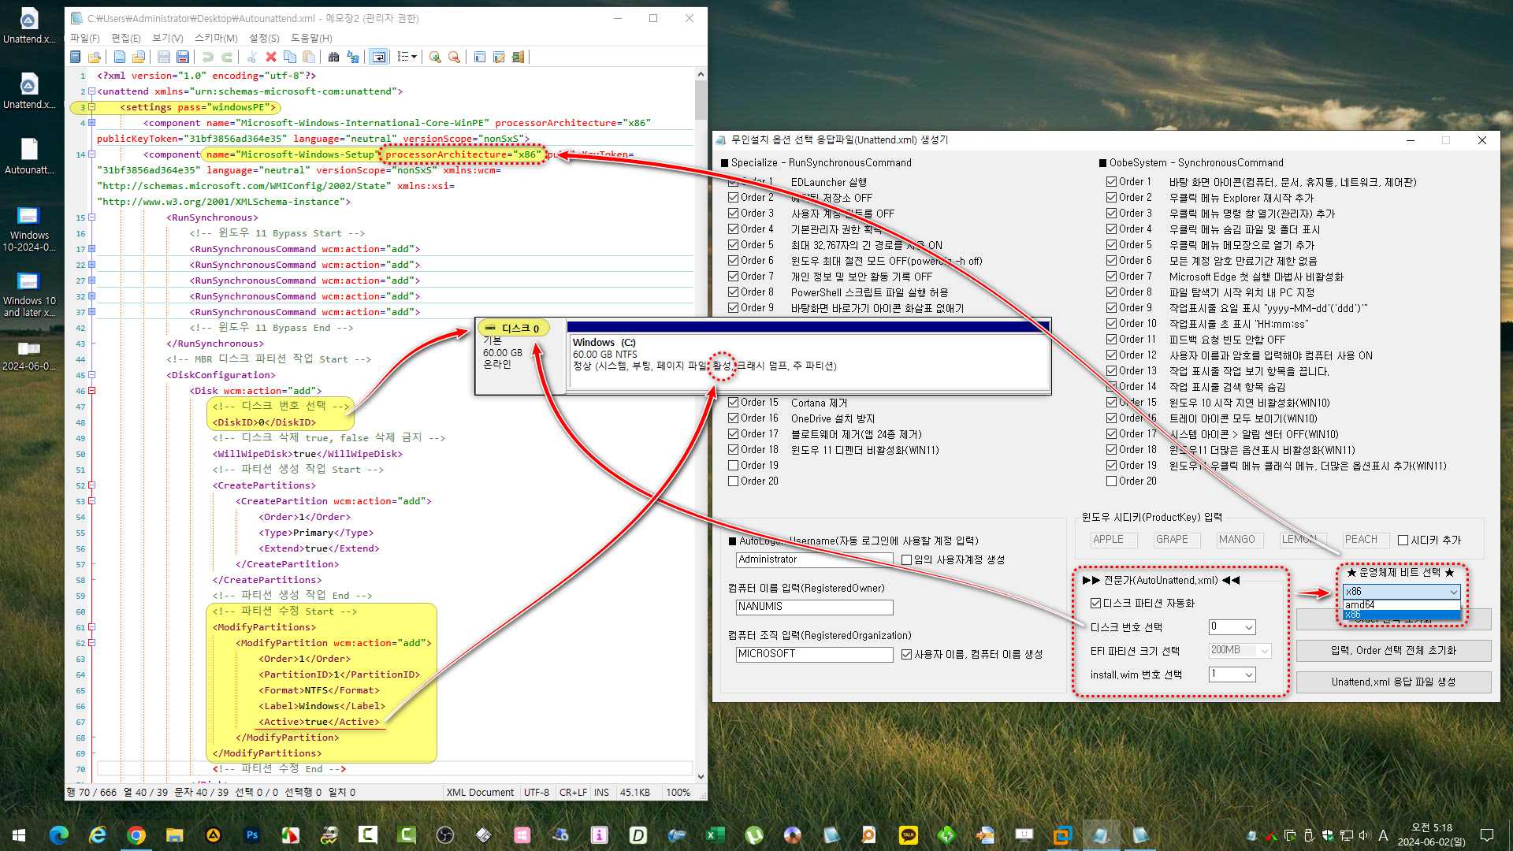The width and height of the screenshot is (1513, 851).
Task: Click the AutoLogon Administrator username field
Action: [x=814, y=559]
